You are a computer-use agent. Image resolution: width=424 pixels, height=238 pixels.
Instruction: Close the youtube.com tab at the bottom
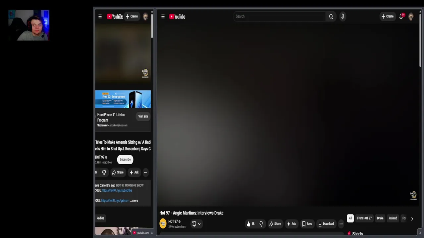[x=152, y=233]
